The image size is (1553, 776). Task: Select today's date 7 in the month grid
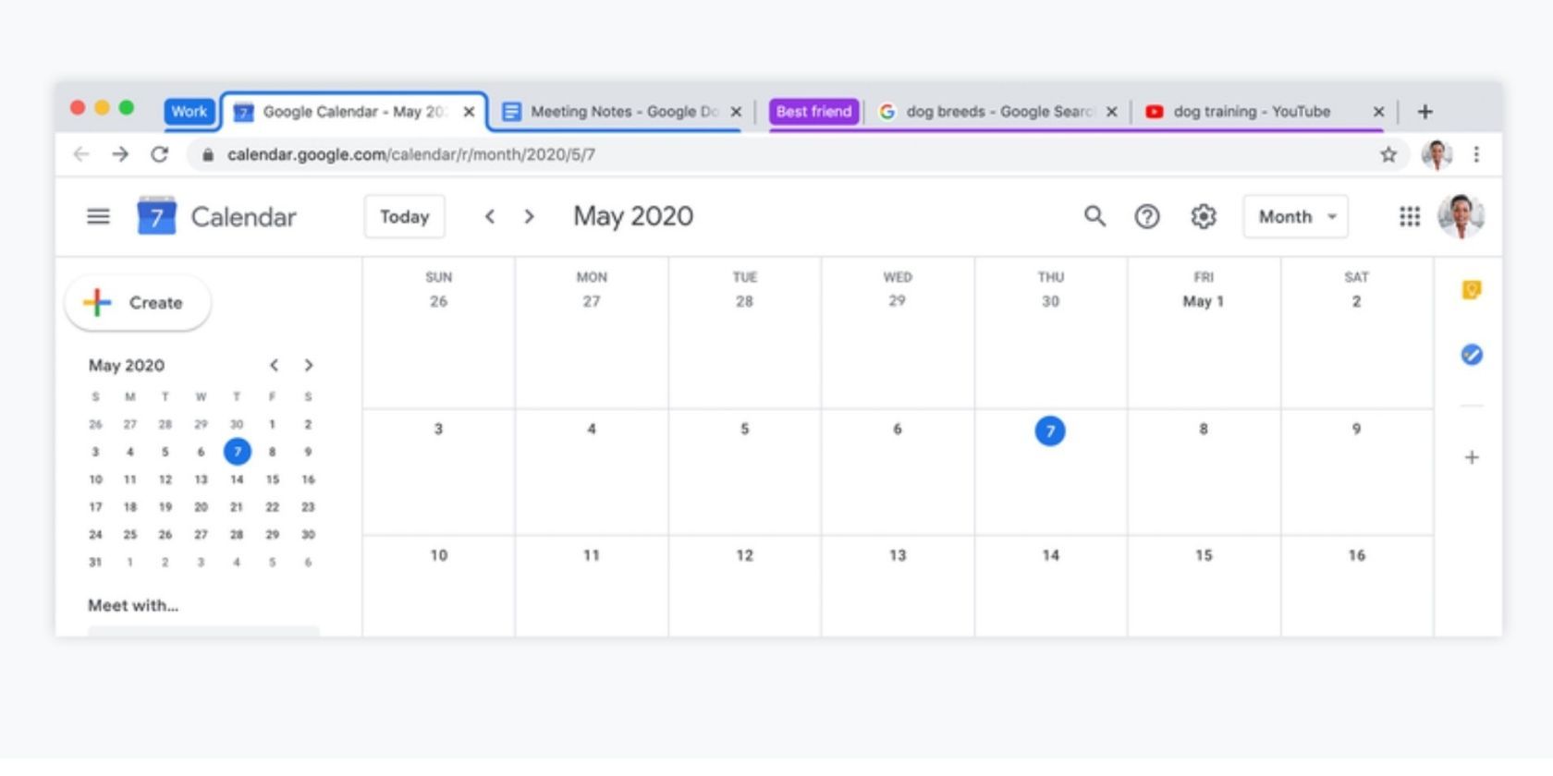pyautogui.click(x=1050, y=430)
